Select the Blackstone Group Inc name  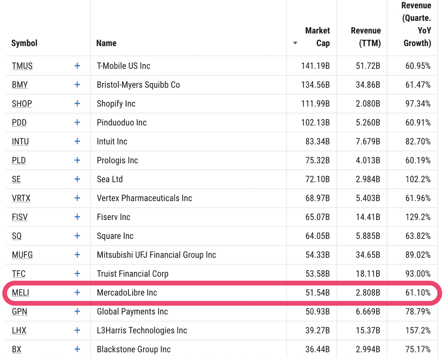pos(134,349)
